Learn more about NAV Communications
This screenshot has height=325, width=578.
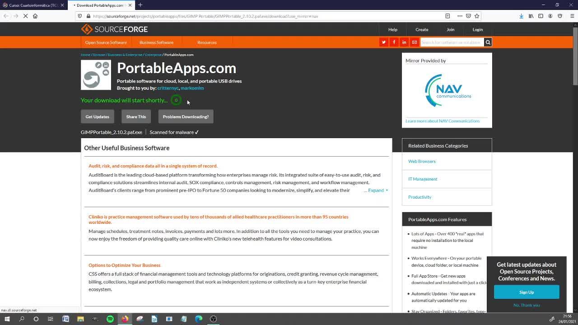tap(443, 121)
